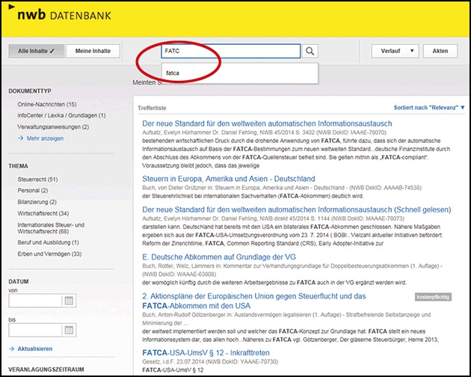Click the 'von' date input field
The width and height of the screenshot is (471, 377).
click(x=35, y=301)
